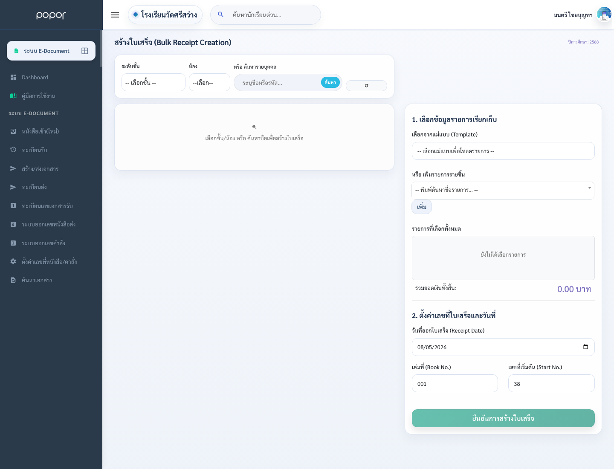Open the ห้อง เลือก dropdown
The width and height of the screenshot is (614, 469).
(209, 82)
